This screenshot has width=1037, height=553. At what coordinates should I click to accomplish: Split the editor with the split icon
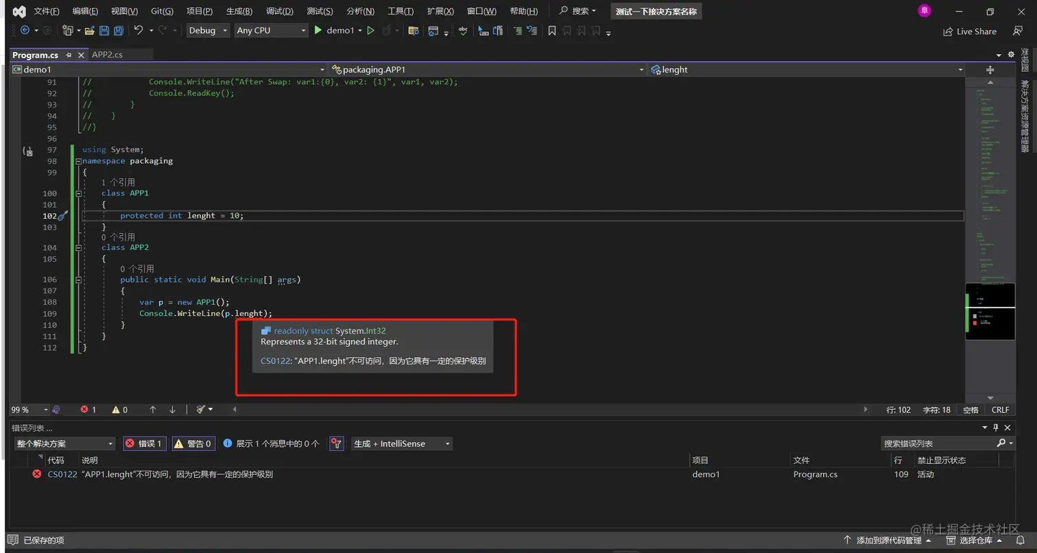[x=990, y=70]
